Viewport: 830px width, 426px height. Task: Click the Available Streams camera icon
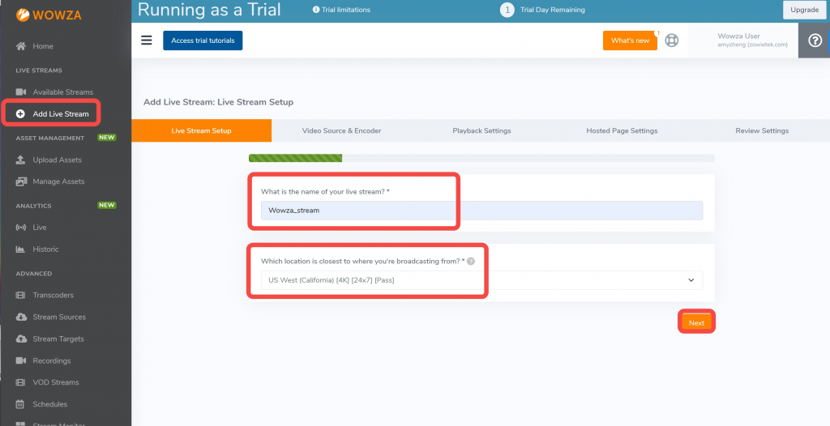pos(20,92)
